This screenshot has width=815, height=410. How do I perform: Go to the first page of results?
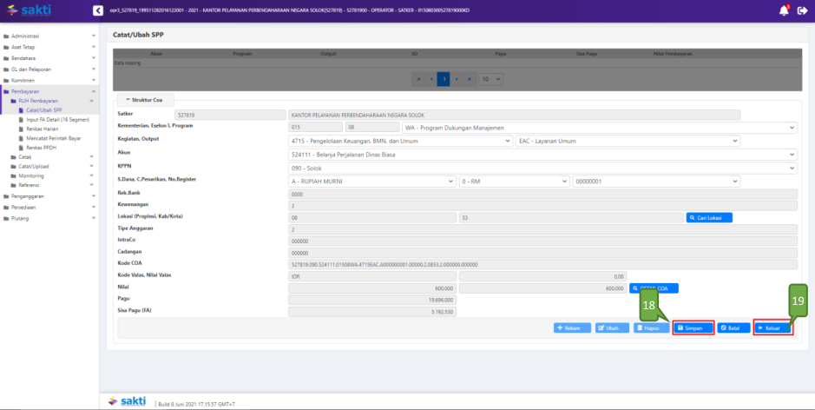point(418,78)
